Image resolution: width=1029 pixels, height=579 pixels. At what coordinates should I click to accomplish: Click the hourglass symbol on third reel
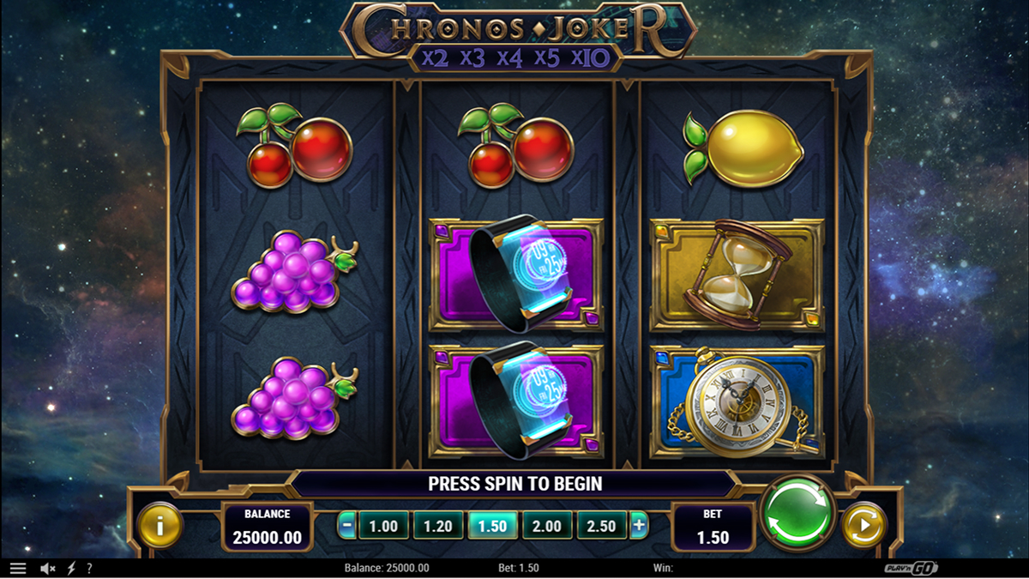pyautogui.click(x=737, y=274)
